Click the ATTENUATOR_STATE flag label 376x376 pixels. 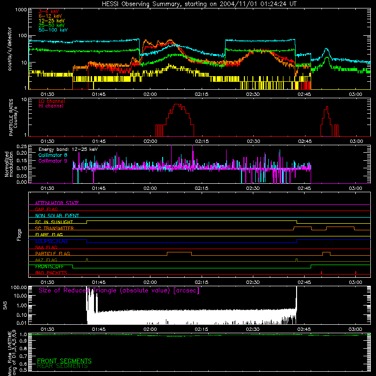pos(57,203)
